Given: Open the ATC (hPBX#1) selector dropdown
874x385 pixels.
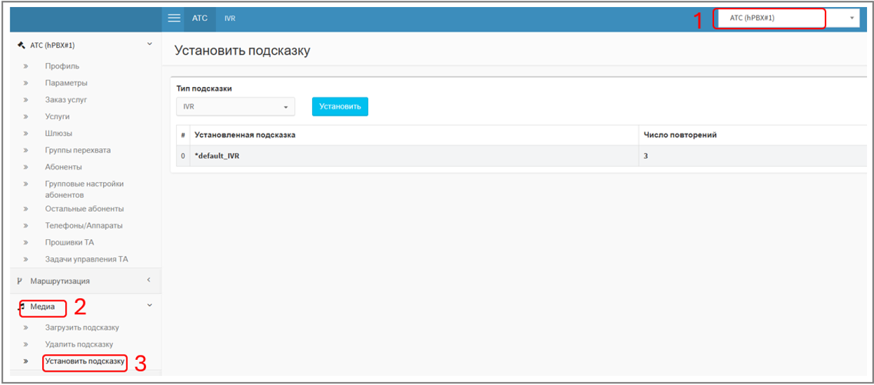Looking at the screenshot, I should (x=786, y=18).
